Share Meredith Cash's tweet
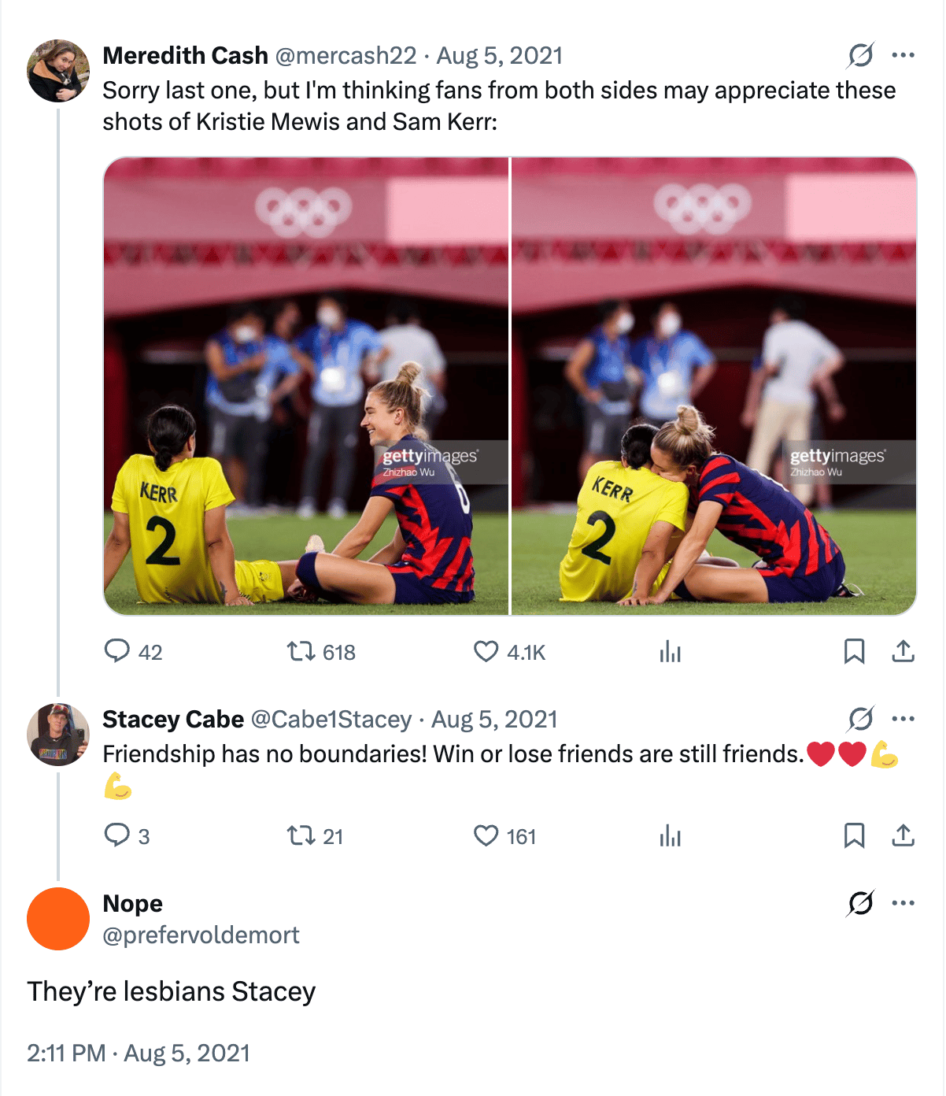946x1096 pixels. tap(903, 651)
